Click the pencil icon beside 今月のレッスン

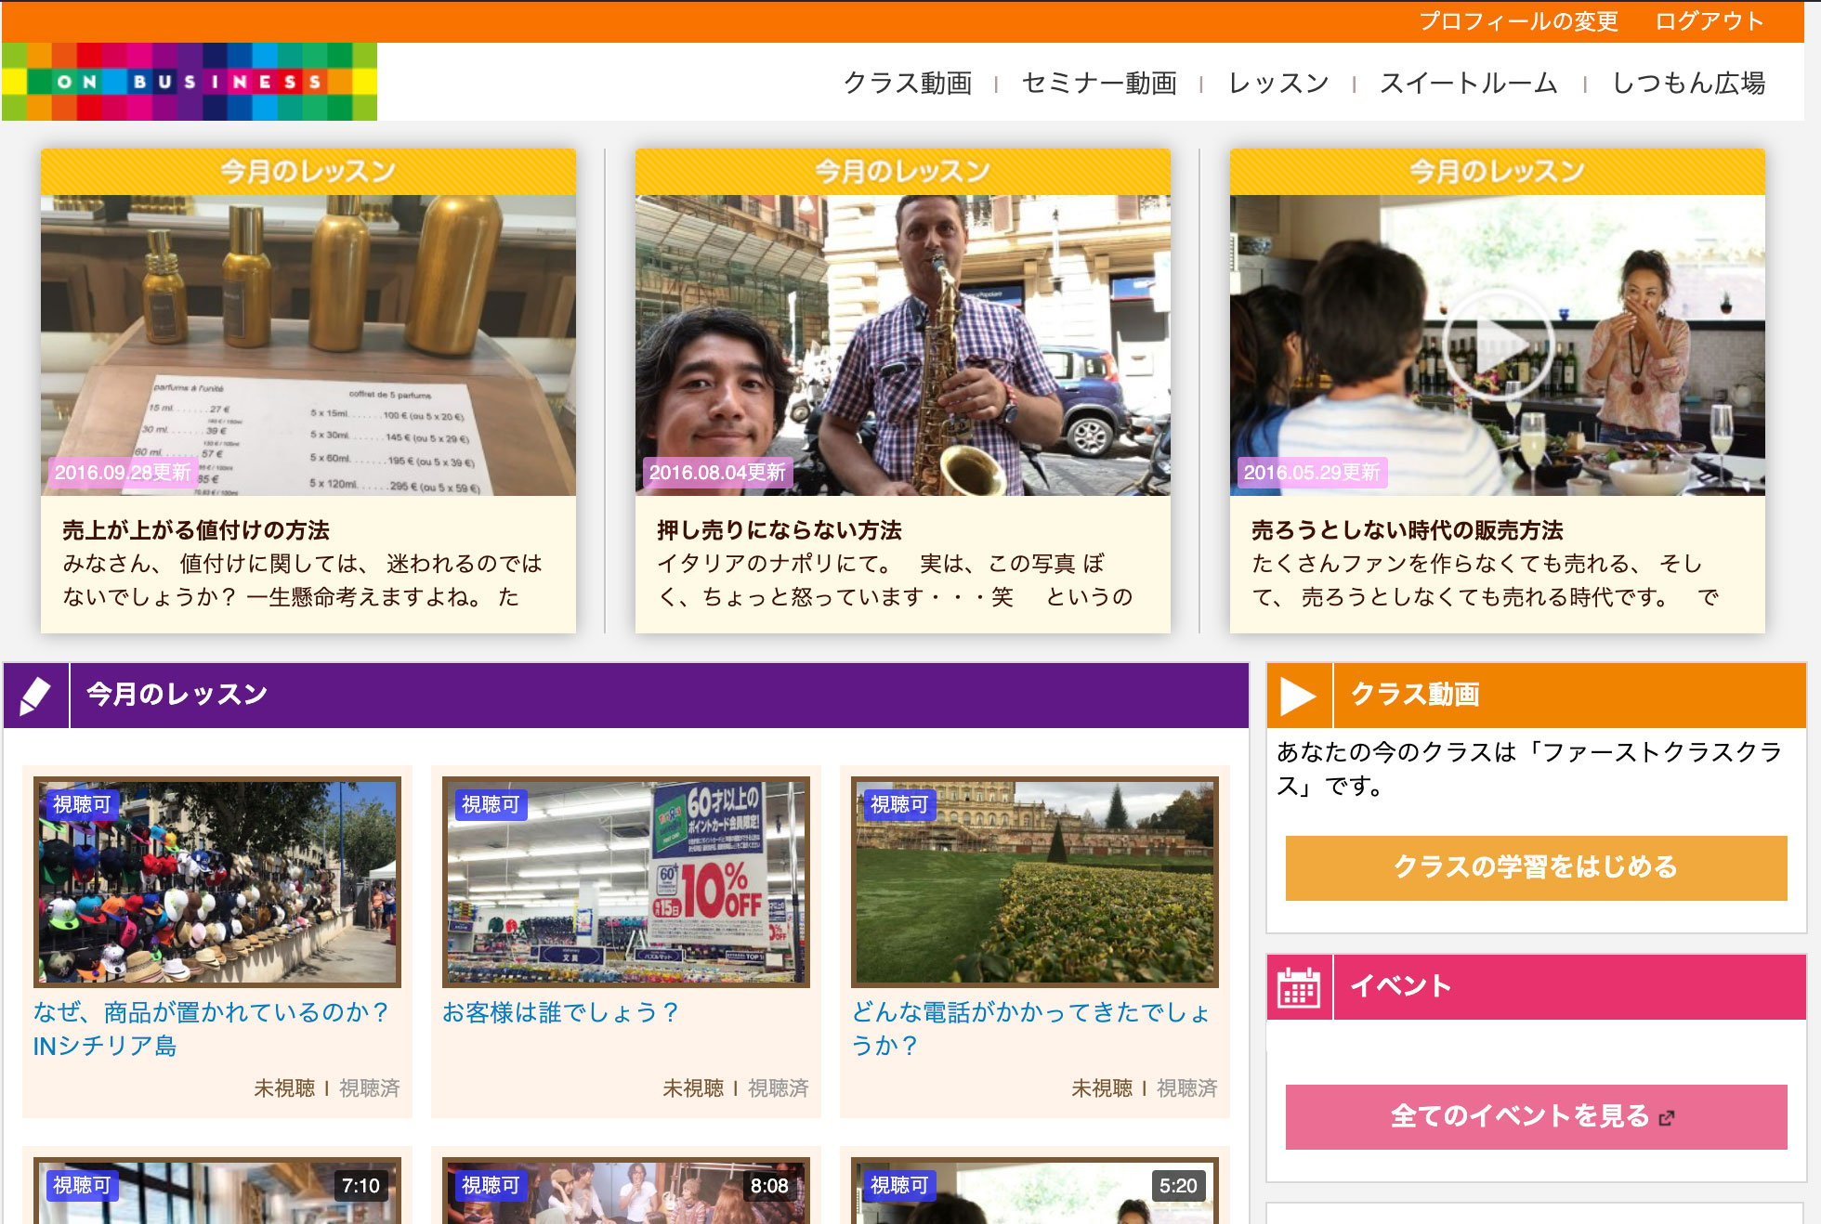(35, 696)
